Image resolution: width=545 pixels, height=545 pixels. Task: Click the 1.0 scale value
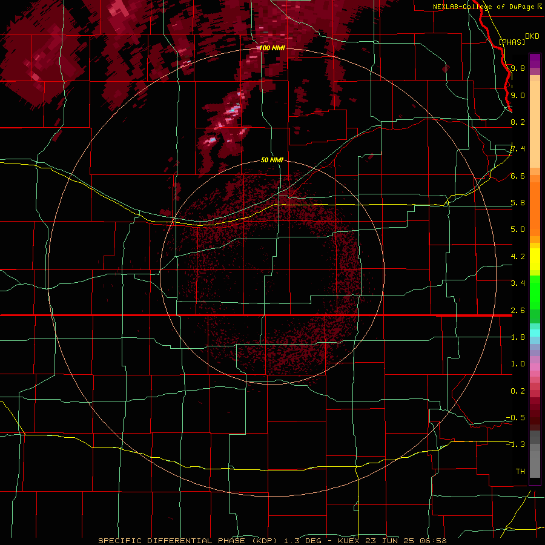pos(518,364)
